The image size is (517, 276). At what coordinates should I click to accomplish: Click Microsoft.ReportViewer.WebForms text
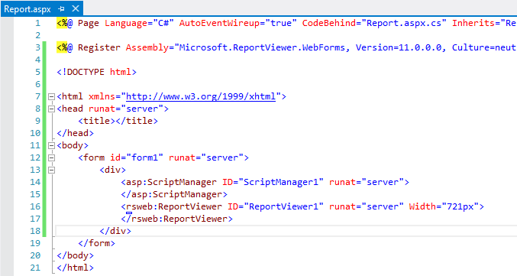(262, 47)
